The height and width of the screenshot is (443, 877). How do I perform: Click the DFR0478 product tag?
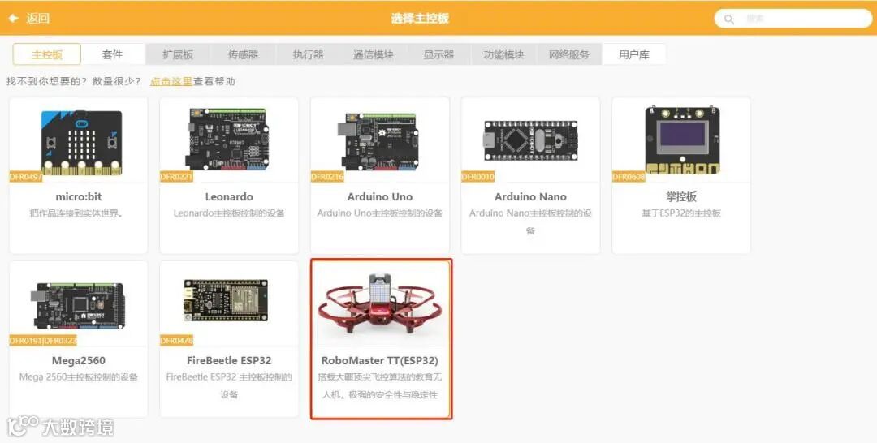(176, 341)
